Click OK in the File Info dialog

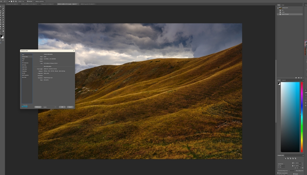tap(62, 107)
